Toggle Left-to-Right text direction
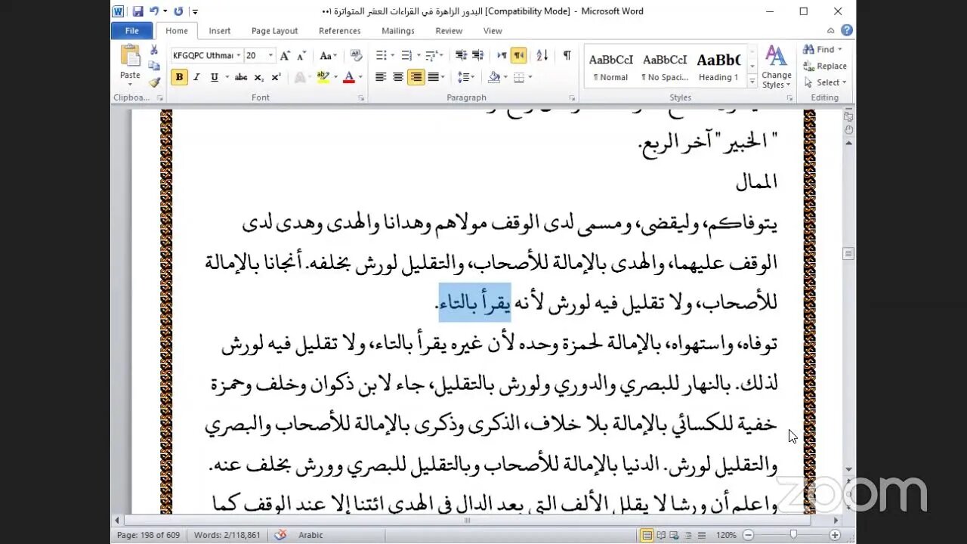 click(502, 55)
